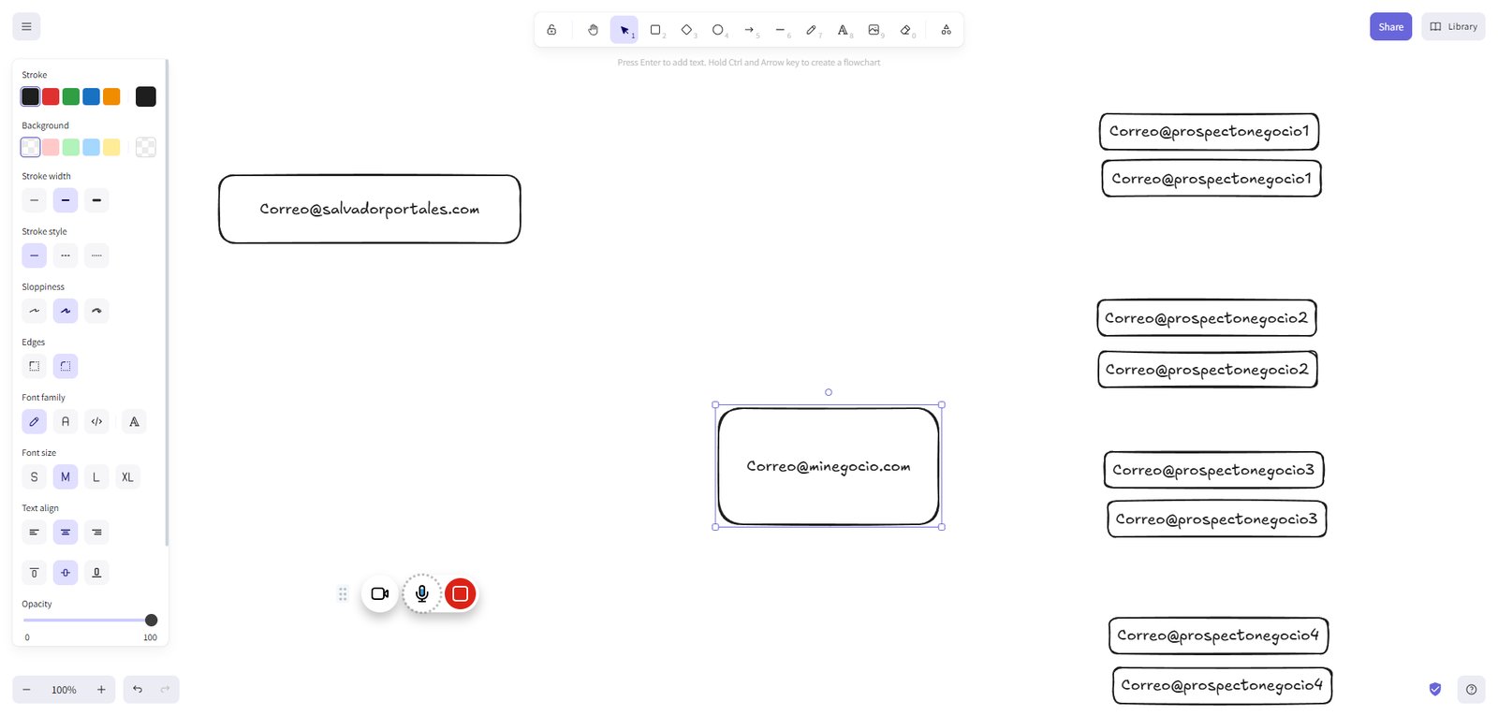Reset zoom at 100%

click(x=64, y=690)
